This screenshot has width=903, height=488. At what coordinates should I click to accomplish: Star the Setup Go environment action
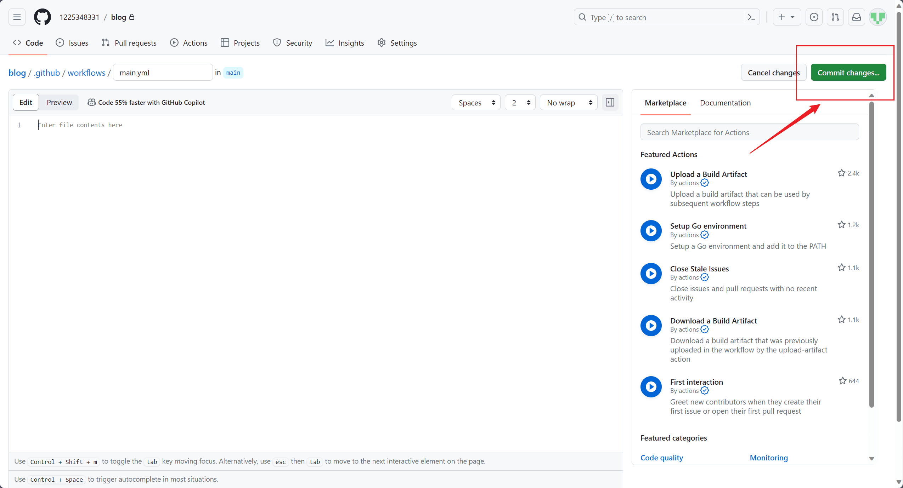click(841, 225)
